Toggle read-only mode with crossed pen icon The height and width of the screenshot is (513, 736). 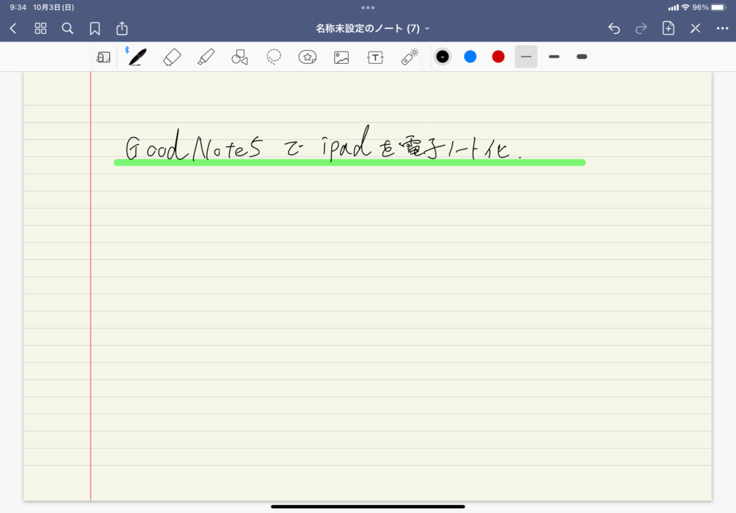pos(695,29)
